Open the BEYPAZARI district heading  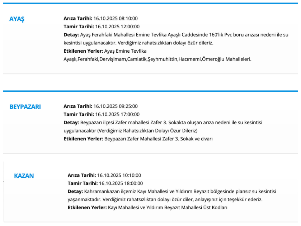(x=25, y=107)
